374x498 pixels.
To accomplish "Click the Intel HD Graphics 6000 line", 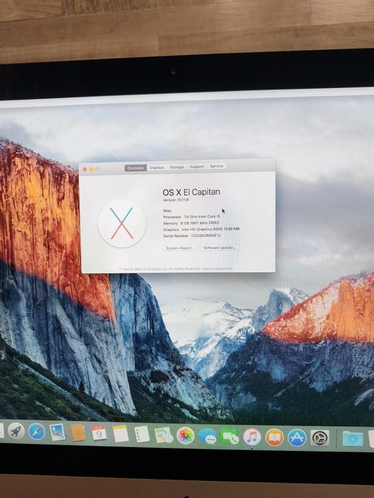I will pos(202,229).
